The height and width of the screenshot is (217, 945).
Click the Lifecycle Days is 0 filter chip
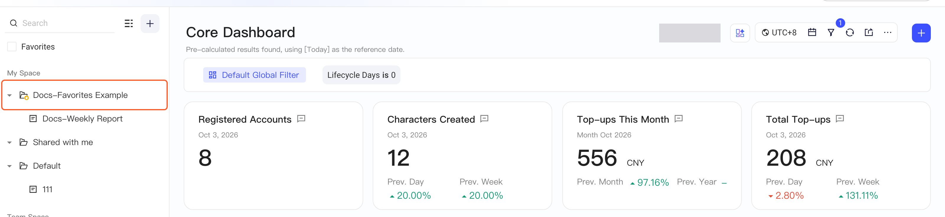point(361,75)
